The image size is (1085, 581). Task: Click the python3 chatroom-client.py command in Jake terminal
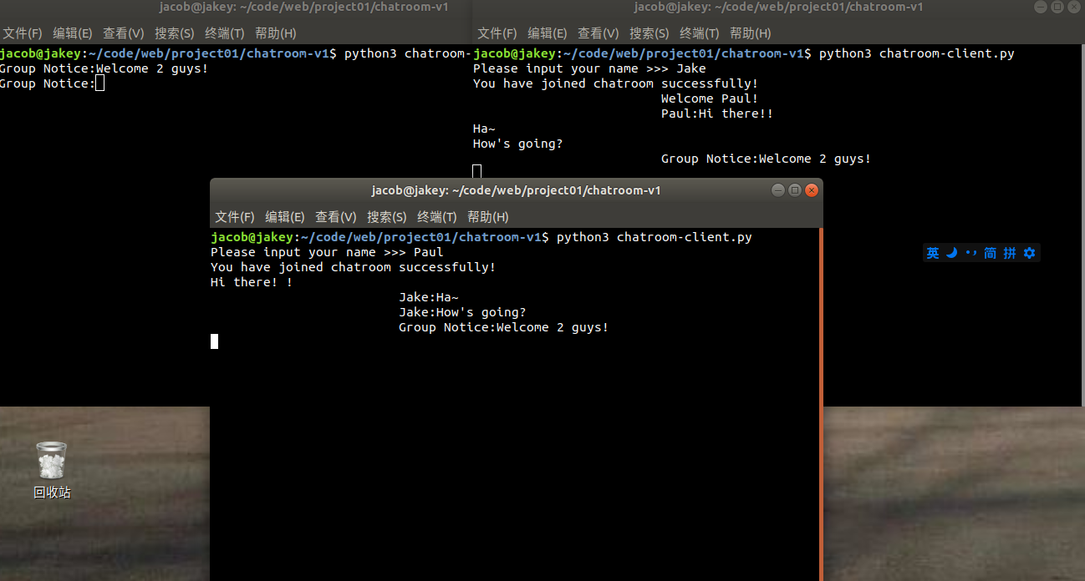click(917, 53)
